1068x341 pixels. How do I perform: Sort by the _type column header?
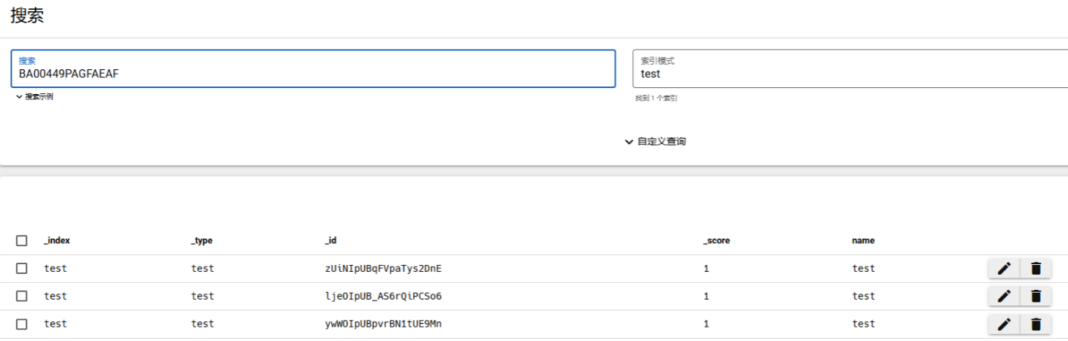click(202, 241)
